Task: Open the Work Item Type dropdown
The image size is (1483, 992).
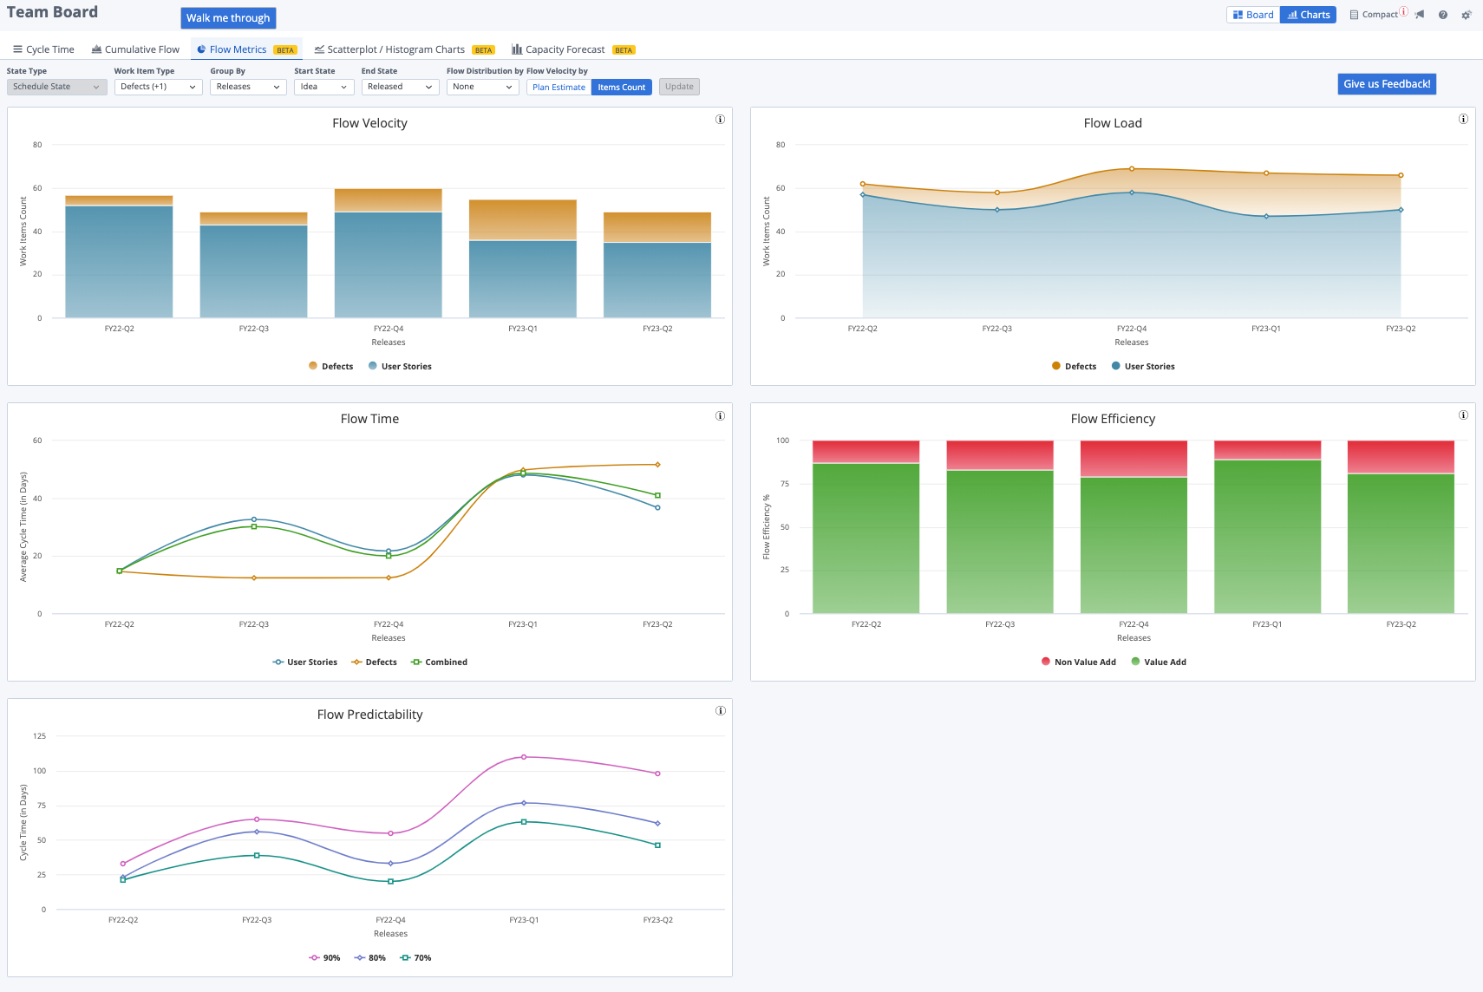Action: pyautogui.click(x=158, y=87)
